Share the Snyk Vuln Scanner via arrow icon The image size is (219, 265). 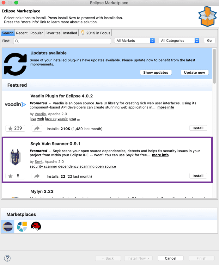pyautogui.click(x=37, y=176)
